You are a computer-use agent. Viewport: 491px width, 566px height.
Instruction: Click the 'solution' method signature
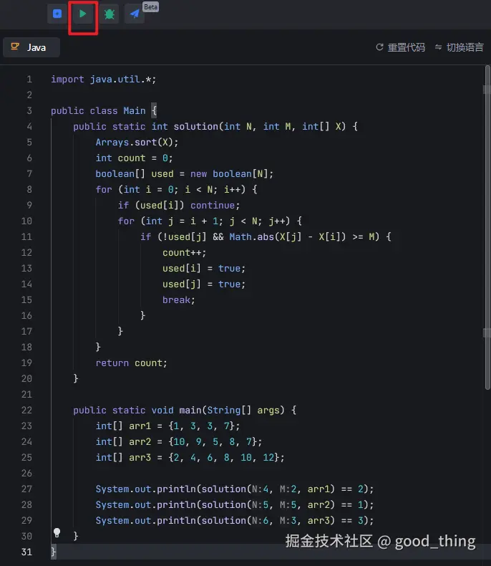point(215,126)
